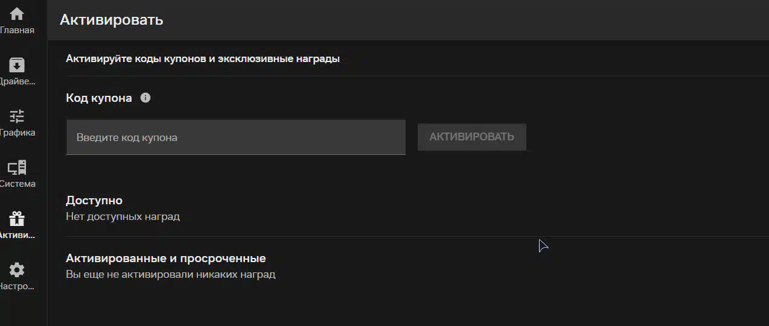
Task: Click Вы еще не активировали никаких наград
Action: [170, 275]
